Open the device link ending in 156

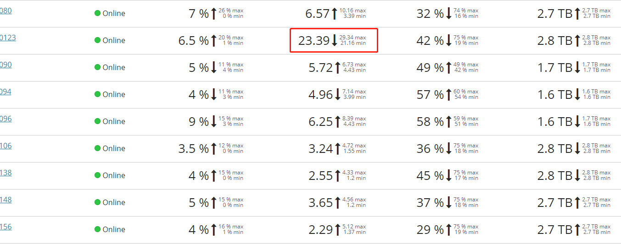[x=6, y=227]
